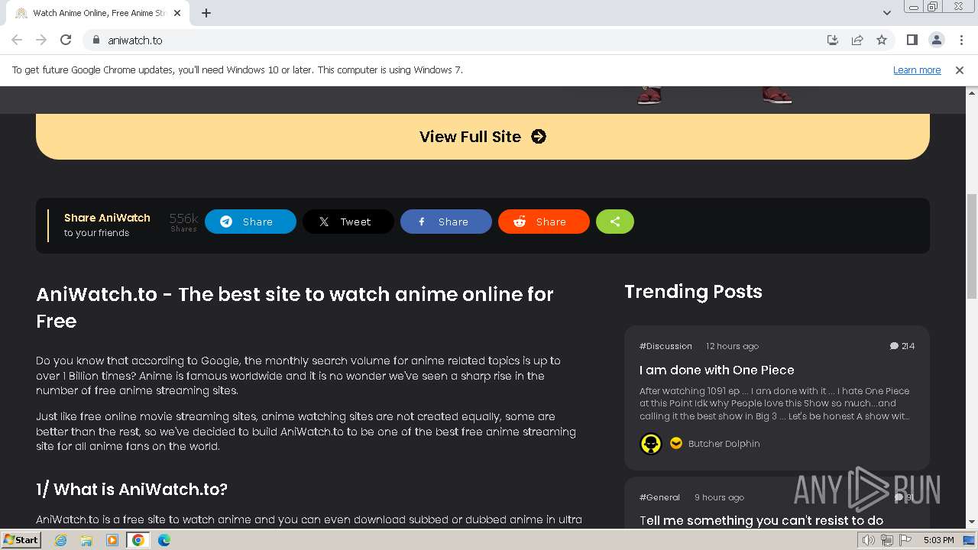Launch Internet Explorer from taskbar
The height and width of the screenshot is (550, 978).
click(x=60, y=540)
